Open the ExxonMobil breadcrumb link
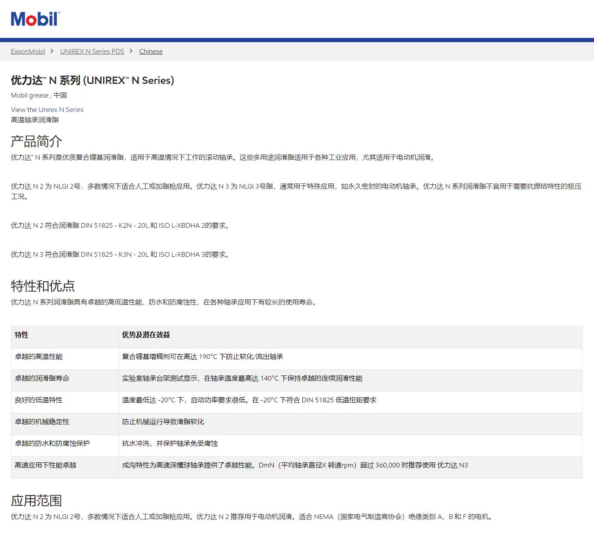Viewport: 594px width, 533px height. [x=28, y=52]
